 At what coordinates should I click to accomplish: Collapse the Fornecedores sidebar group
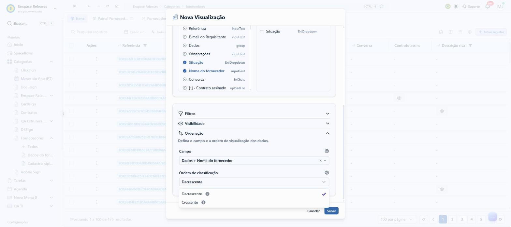(51, 138)
